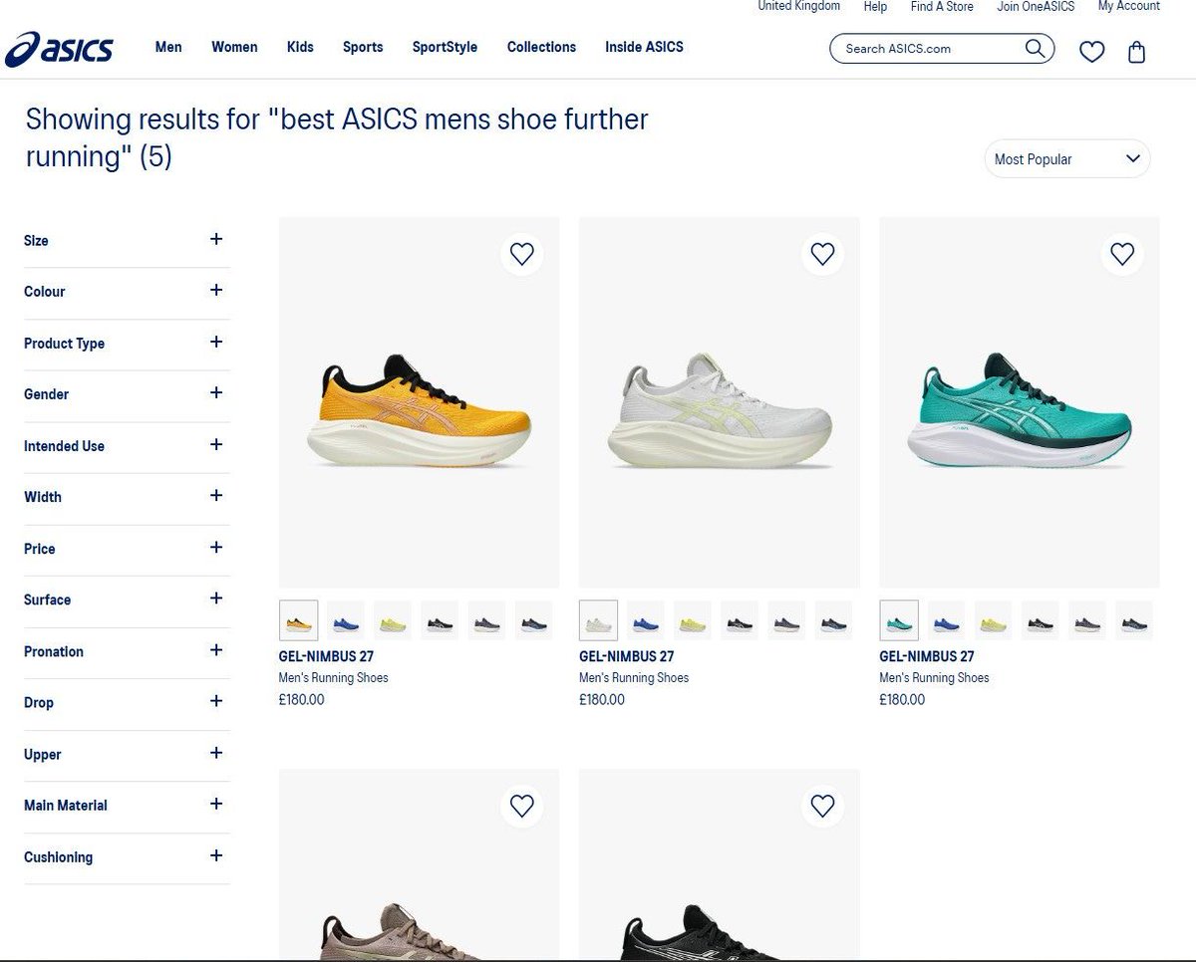This screenshot has width=1196, height=962.
Task: Expand the Colour filter
Action: (127, 292)
